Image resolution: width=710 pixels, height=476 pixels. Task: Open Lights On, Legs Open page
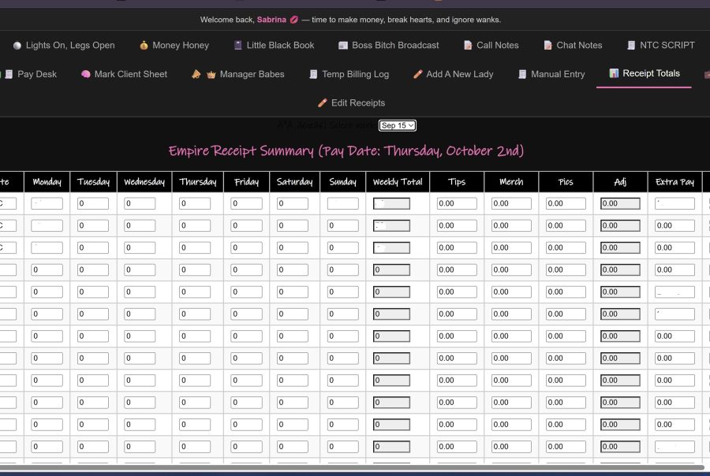tap(69, 46)
